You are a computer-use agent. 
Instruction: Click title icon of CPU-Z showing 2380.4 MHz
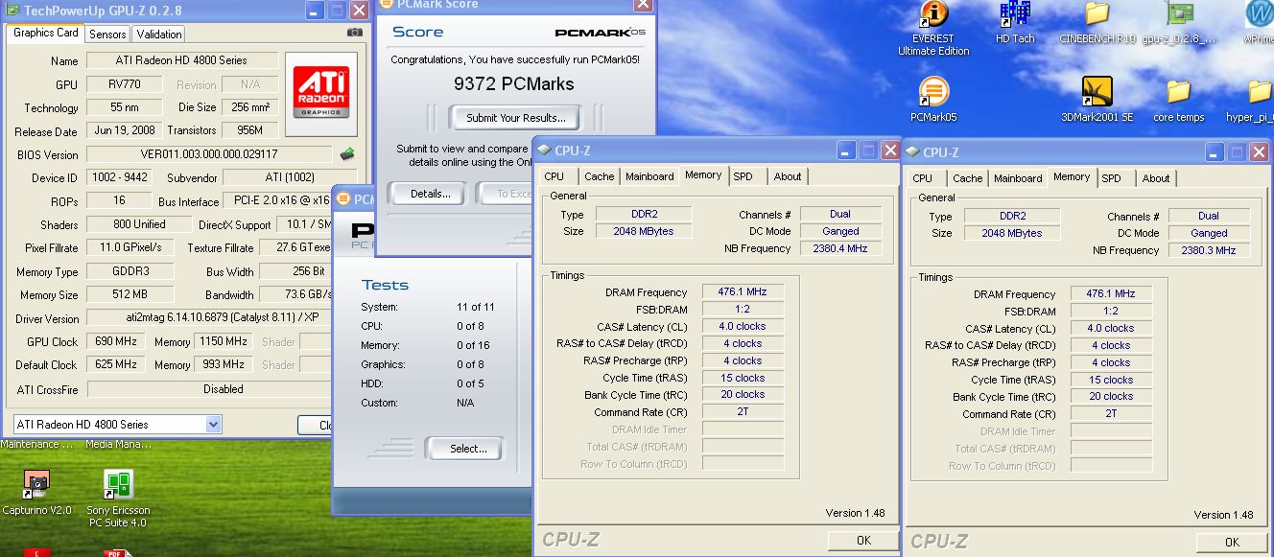point(544,150)
